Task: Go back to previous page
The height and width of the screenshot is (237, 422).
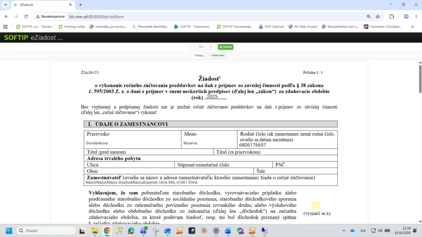Action: point(6,17)
